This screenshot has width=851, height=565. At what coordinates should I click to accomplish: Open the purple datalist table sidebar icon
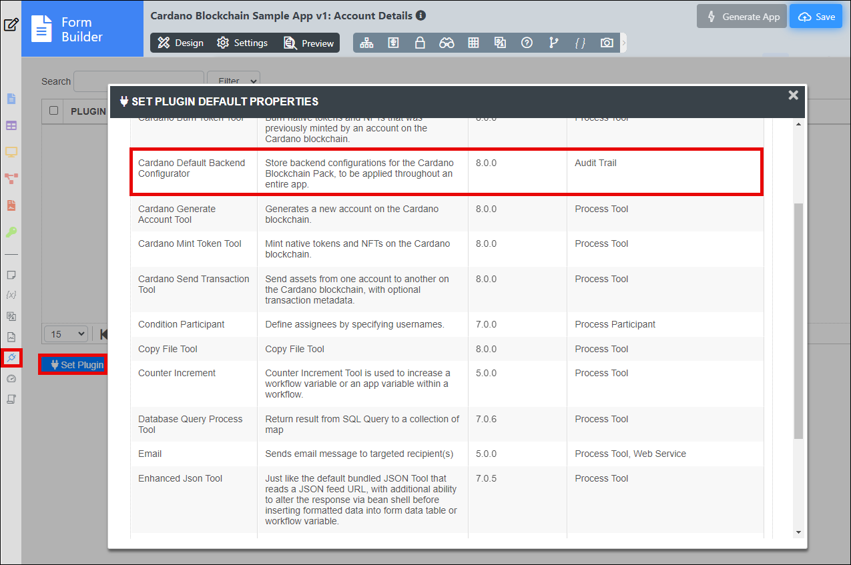pyautogui.click(x=11, y=125)
